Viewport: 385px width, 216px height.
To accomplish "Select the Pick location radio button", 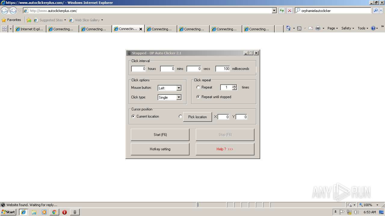I will coord(180,116).
